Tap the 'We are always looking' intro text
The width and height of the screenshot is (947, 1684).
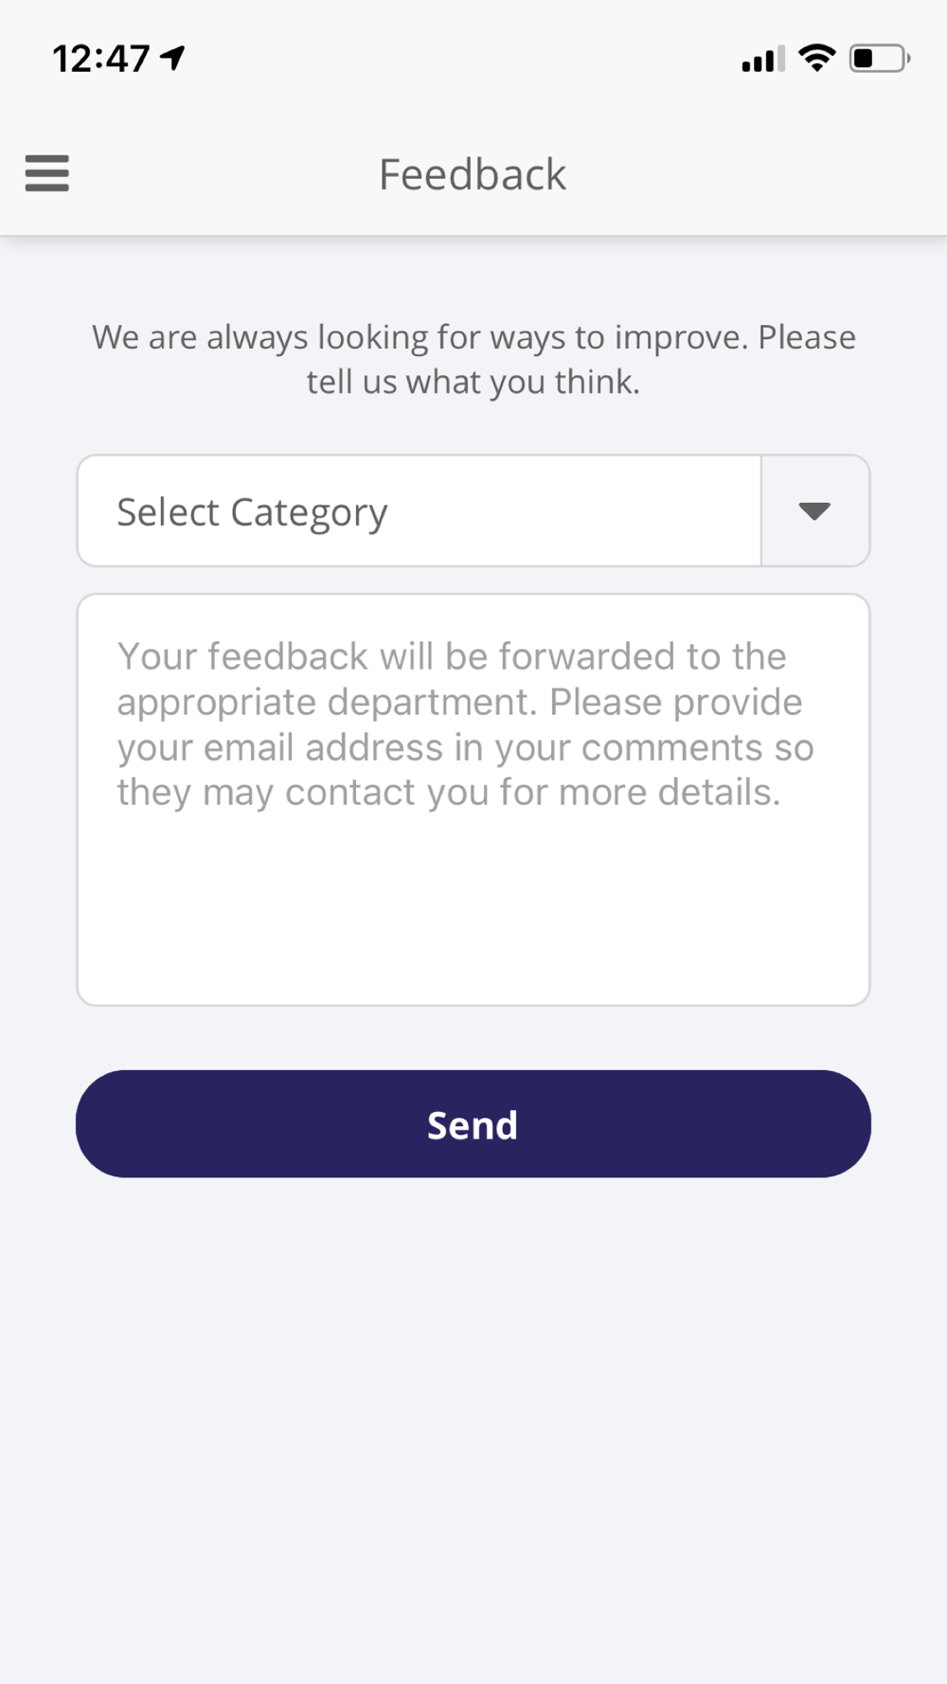(473, 359)
